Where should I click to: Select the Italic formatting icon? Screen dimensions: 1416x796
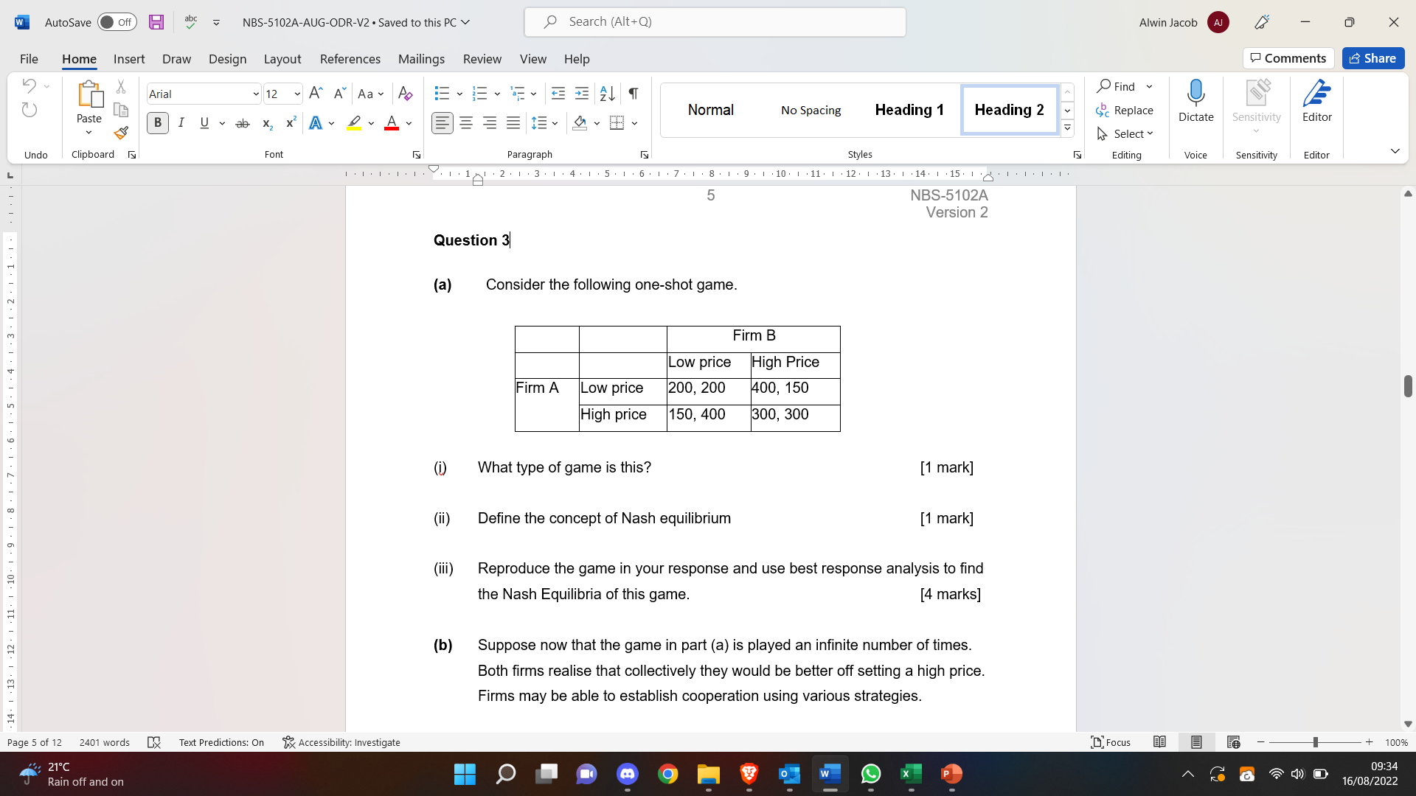181,123
